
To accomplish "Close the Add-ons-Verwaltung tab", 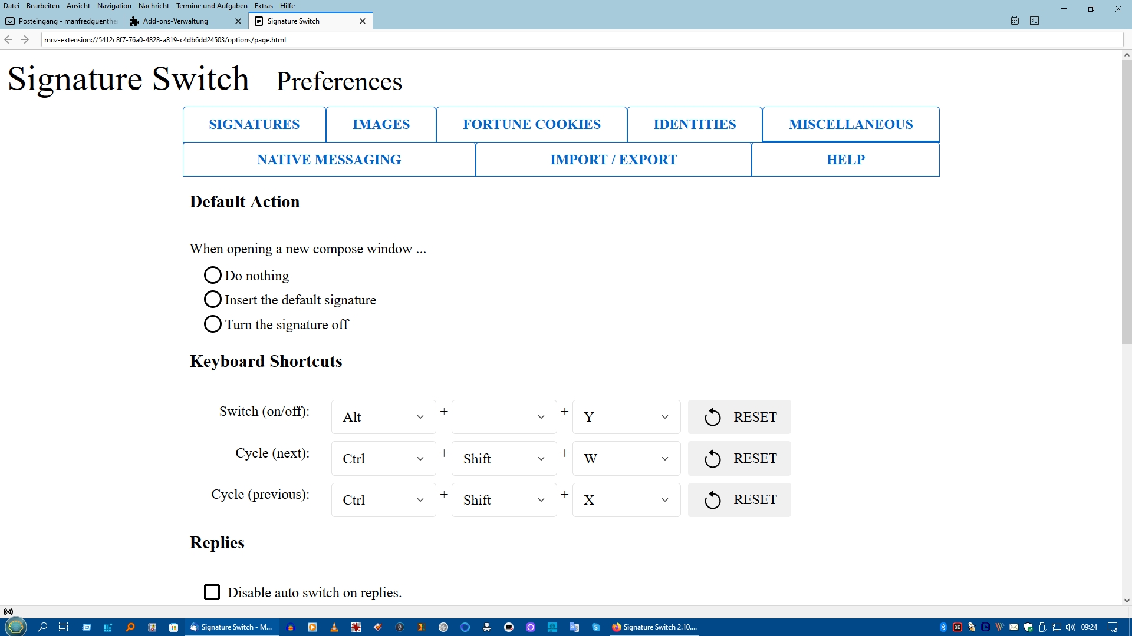I will pos(238,21).
